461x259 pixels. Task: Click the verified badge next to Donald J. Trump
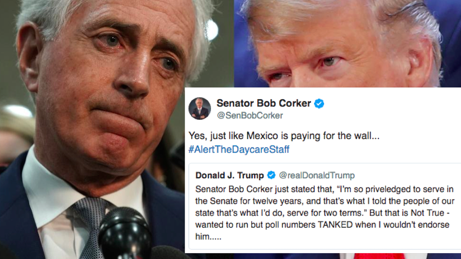(x=271, y=175)
